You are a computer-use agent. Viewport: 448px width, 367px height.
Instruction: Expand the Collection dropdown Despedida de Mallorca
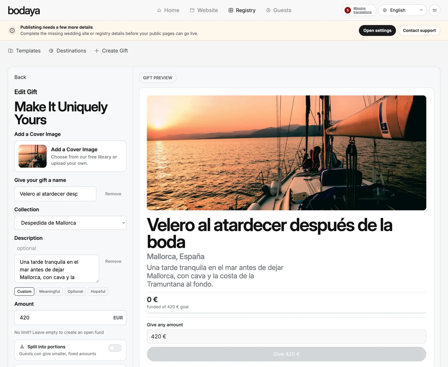(x=70, y=223)
